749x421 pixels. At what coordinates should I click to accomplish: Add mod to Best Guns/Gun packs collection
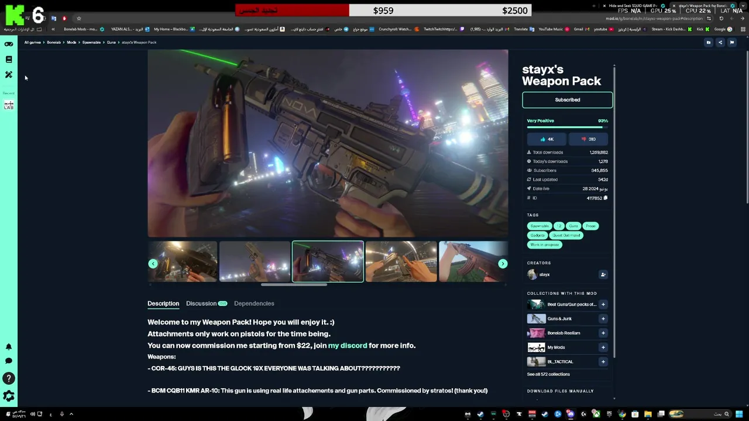pos(603,305)
